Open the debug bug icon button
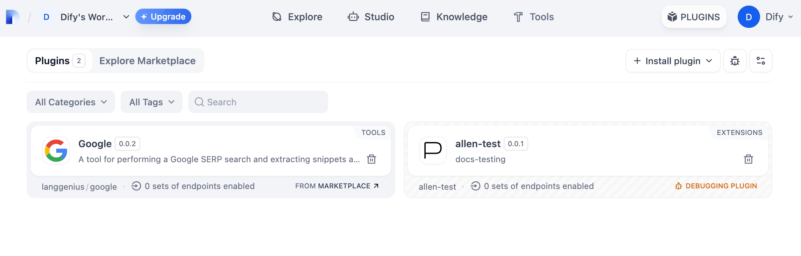801x256 pixels. tap(735, 61)
